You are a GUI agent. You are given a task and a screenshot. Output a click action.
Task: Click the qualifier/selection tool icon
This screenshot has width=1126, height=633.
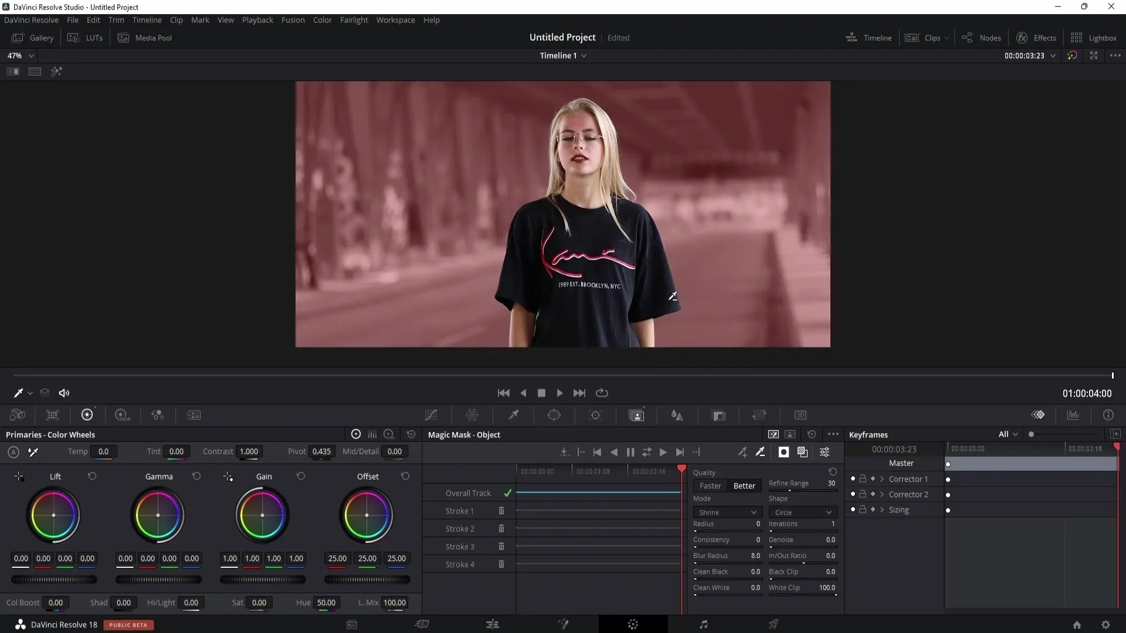pyautogui.click(x=514, y=416)
